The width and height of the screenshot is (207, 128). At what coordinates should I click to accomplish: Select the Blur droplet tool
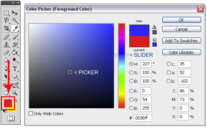click(x=6, y=60)
